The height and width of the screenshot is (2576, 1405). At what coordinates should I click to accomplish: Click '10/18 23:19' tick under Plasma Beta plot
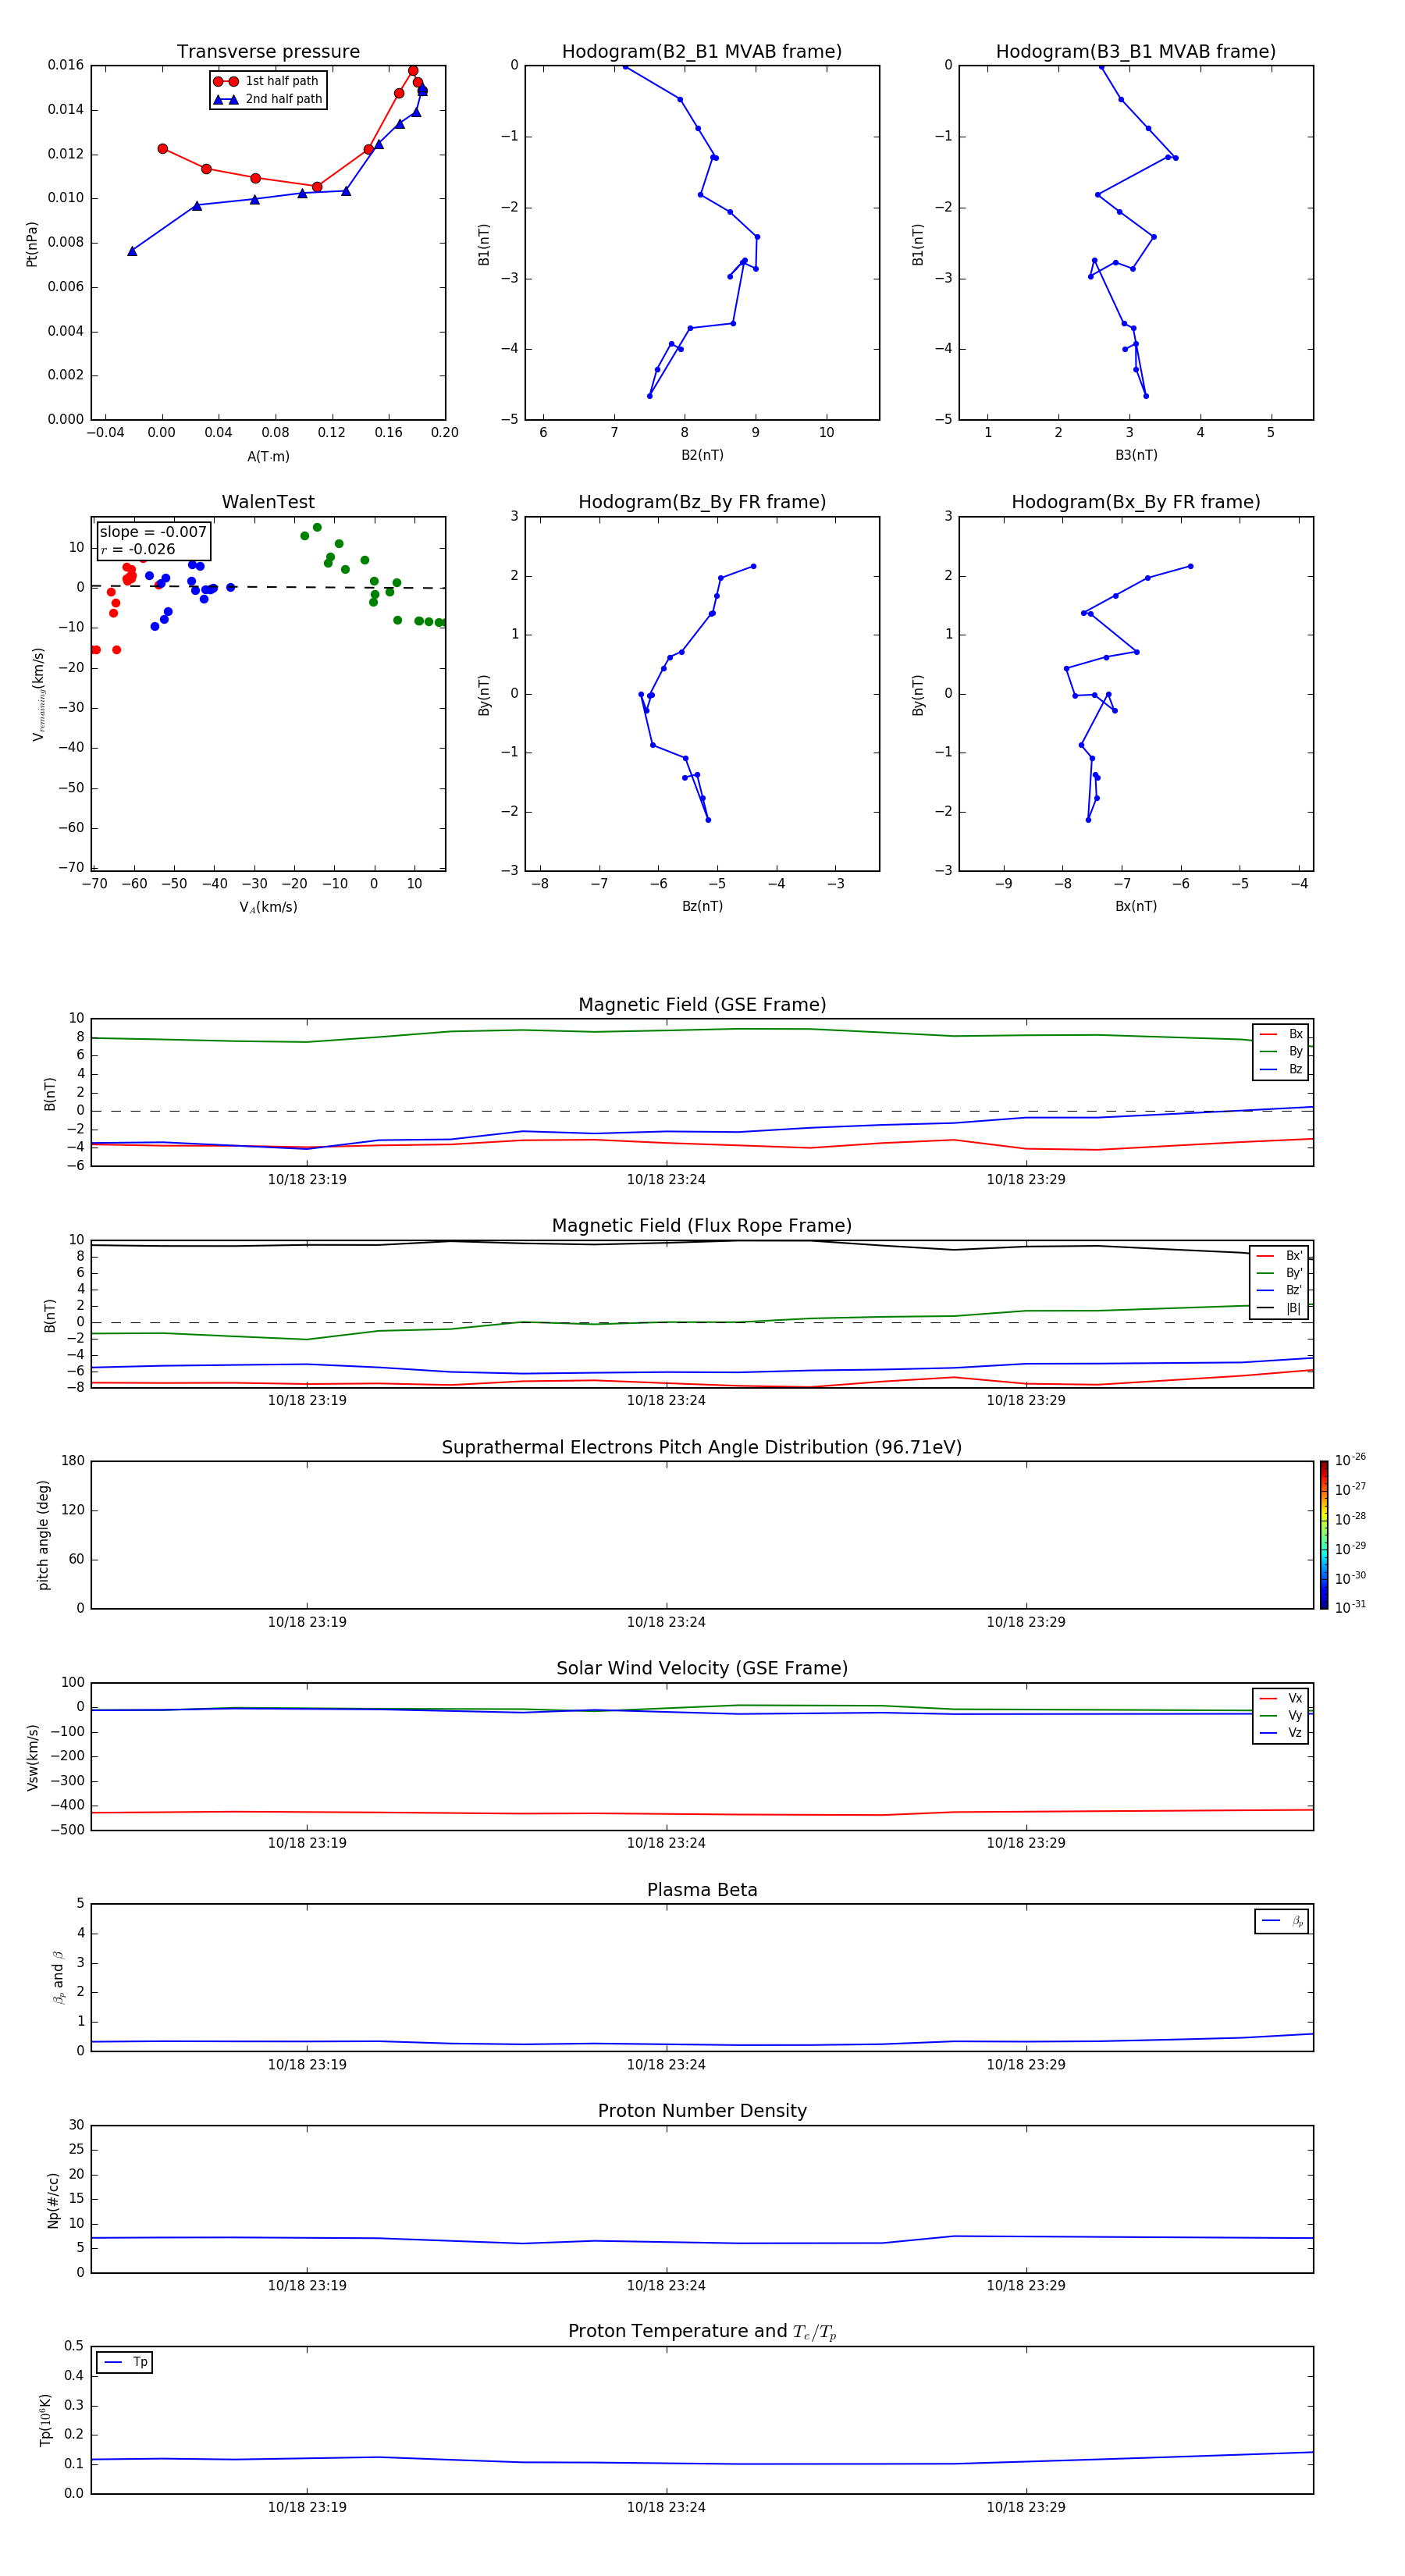click(x=307, y=2064)
